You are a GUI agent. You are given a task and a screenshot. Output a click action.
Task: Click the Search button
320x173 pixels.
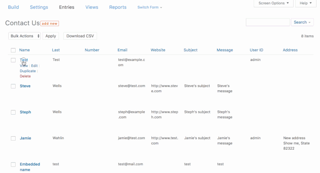(x=302, y=22)
